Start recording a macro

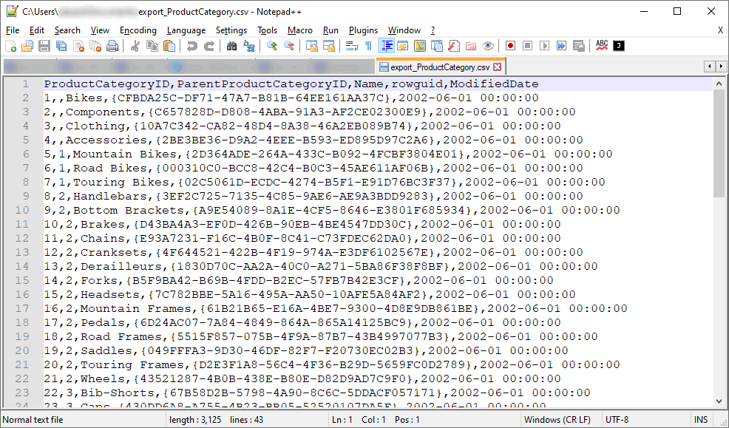pos(510,45)
